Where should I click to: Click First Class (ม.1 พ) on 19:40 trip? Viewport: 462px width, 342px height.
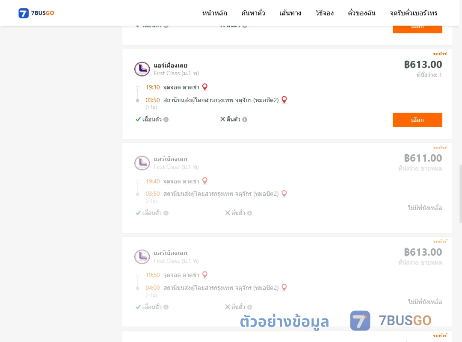pos(176,167)
